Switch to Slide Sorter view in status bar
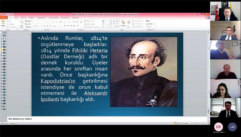The image size is (241, 137). point(177,123)
